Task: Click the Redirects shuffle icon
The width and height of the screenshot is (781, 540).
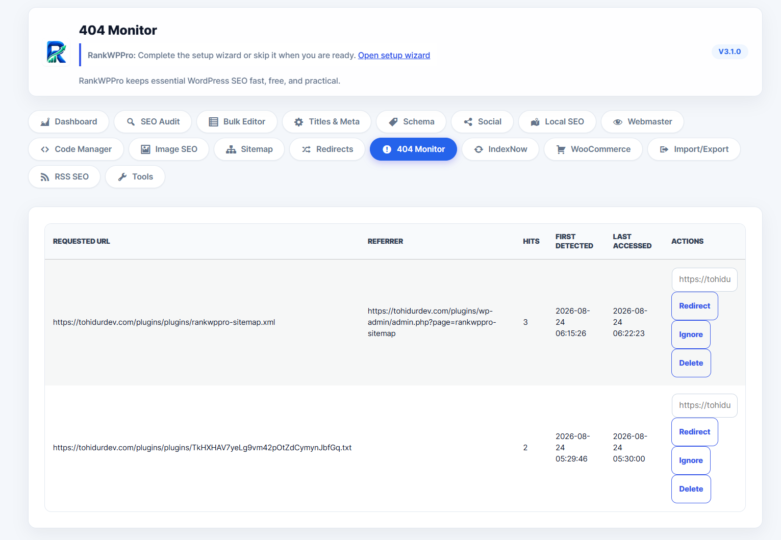Action: click(x=307, y=149)
